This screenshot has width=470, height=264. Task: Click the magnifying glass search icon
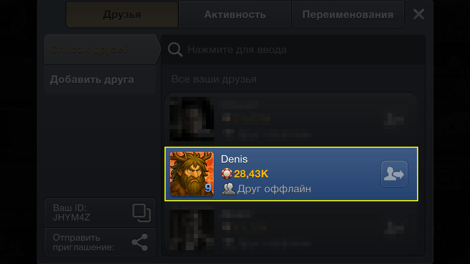pos(175,49)
